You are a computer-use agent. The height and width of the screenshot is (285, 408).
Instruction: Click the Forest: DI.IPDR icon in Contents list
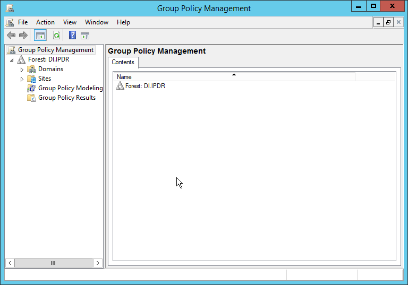tap(120, 86)
